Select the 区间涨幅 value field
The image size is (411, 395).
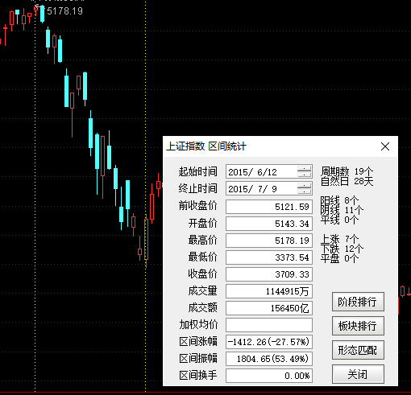269,342
